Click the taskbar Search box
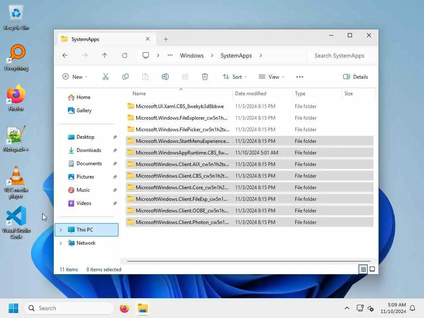424x318 pixels. (69, 308)
